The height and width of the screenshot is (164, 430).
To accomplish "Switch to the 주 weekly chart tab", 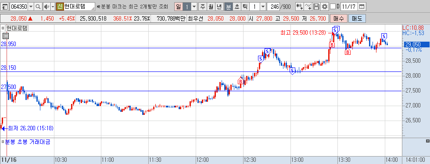I will [202, 6].
